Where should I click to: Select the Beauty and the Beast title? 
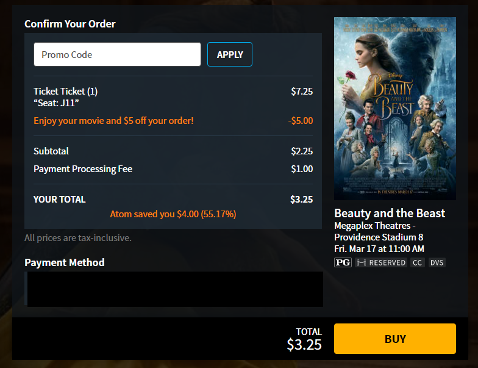coord(390,213)
